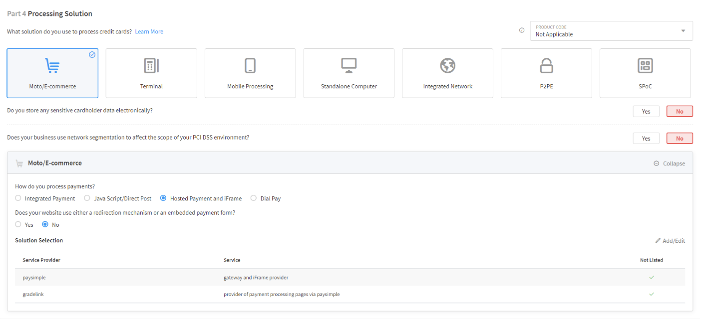Choose the P2PE padlock icon
This screenshot has width=701, height=319.
[x=546, y=66]
